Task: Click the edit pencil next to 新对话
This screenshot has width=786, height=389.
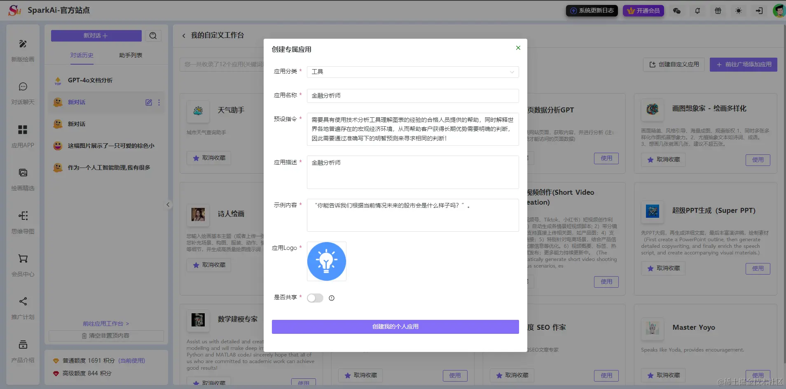Action: click(148, 102)
